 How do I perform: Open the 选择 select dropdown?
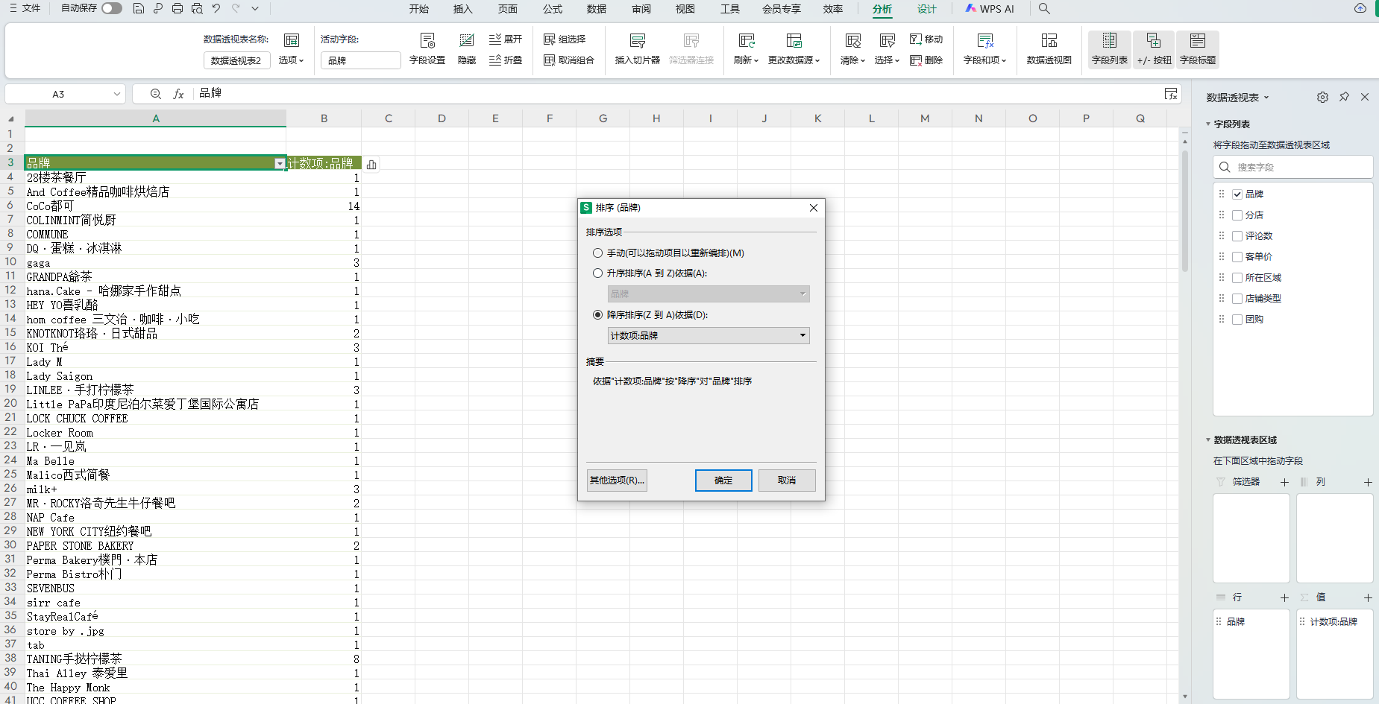pyautogui.click(x=887, y=60)
